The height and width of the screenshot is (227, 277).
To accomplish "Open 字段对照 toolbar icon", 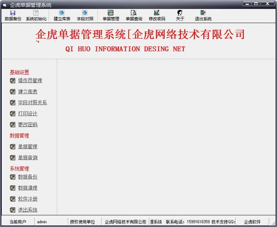I will tap(85, 13).
